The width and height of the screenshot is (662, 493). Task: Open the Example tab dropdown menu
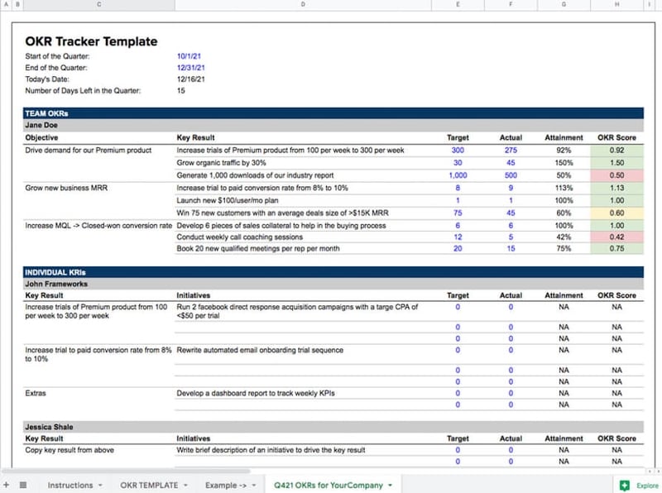pyautogui.click(x=253, y=486)
